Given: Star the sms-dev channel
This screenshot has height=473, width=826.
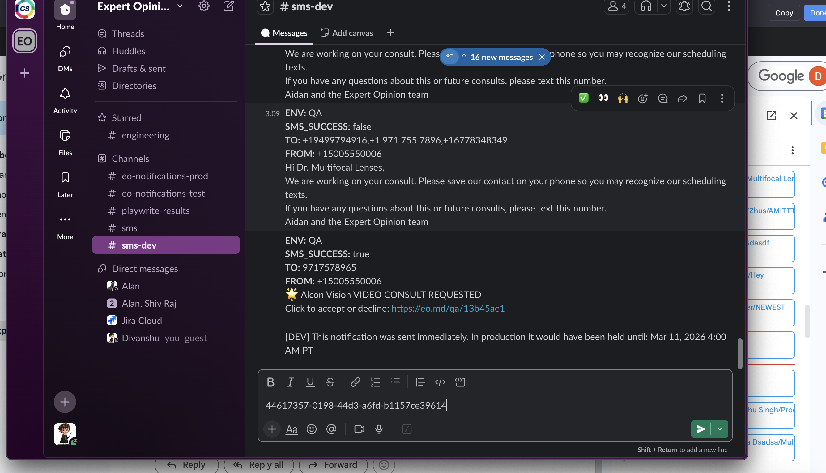Looking at the screenshot, I should click(x=265, y=6).
